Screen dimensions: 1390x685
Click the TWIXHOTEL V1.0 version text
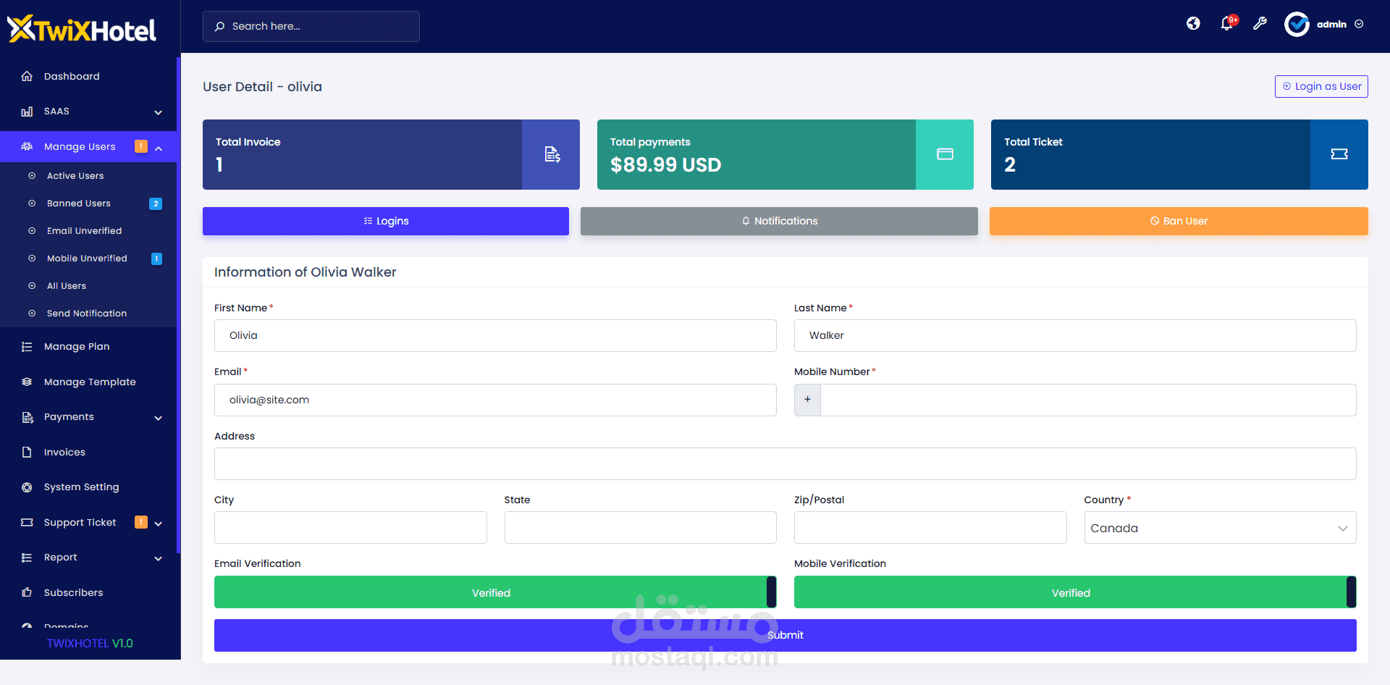pyautogui.click(x=90, y=643)
